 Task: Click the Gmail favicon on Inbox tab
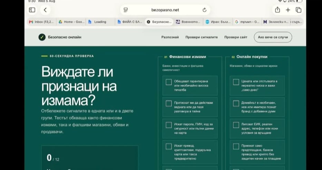click(x=31, y=22)
